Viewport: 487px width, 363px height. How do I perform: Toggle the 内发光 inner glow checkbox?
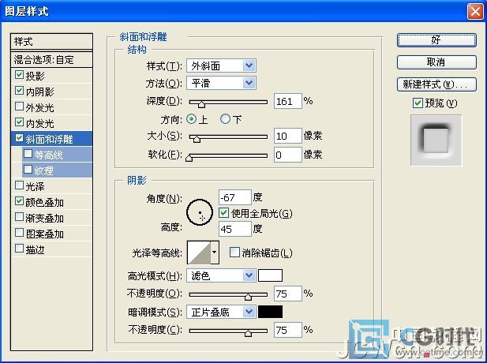pyautogui.click(x=19, y=122)
